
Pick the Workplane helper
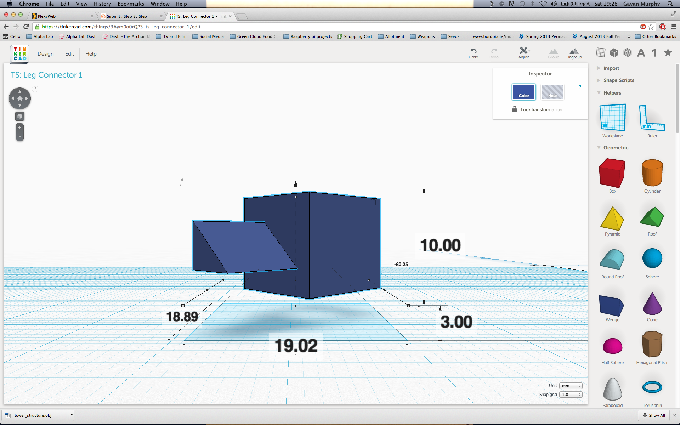pyautogui.click(x=612, y=120)
